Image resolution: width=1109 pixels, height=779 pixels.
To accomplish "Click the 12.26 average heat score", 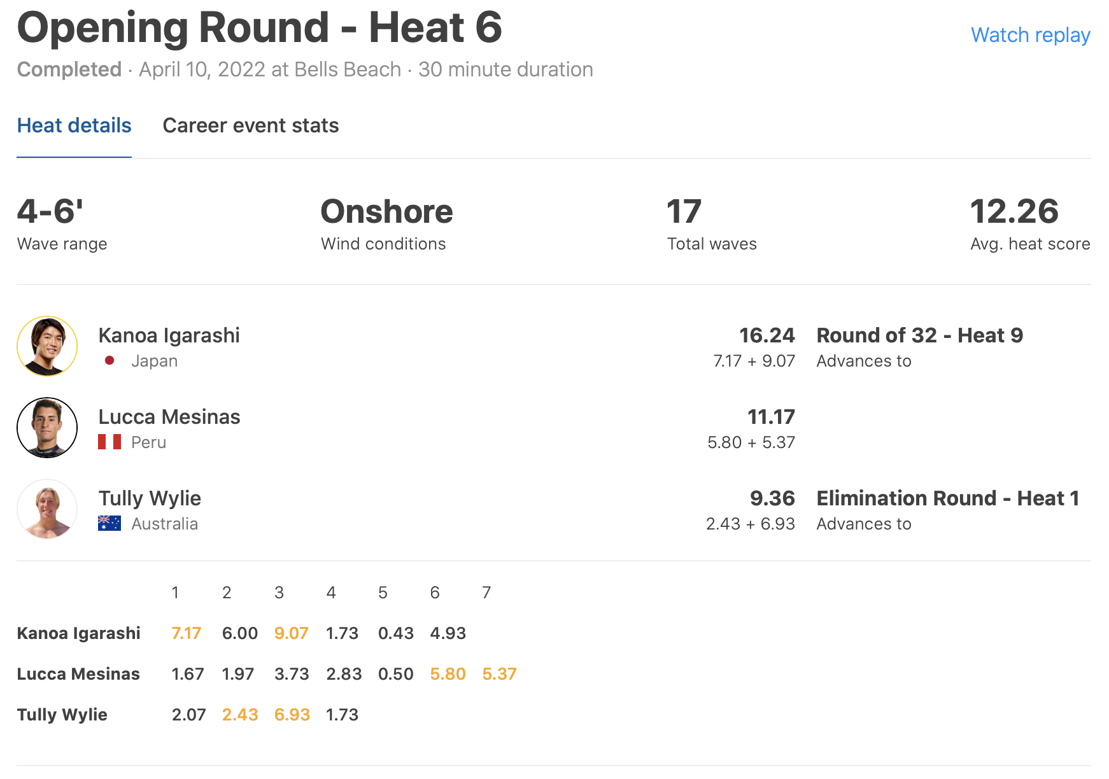I will point(1014,211).
